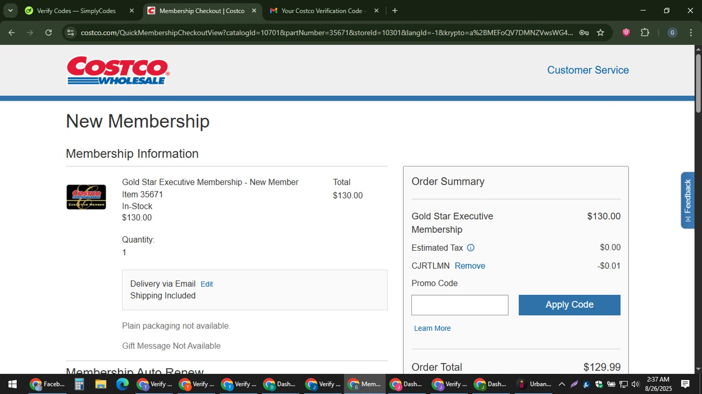The width and height of the screenshot is (702, 394).
Task: Click the -$0.01 discount amount
Action: point(609,266)
